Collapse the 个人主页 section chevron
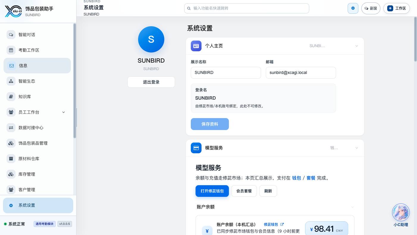 click(x=357, y=46)
